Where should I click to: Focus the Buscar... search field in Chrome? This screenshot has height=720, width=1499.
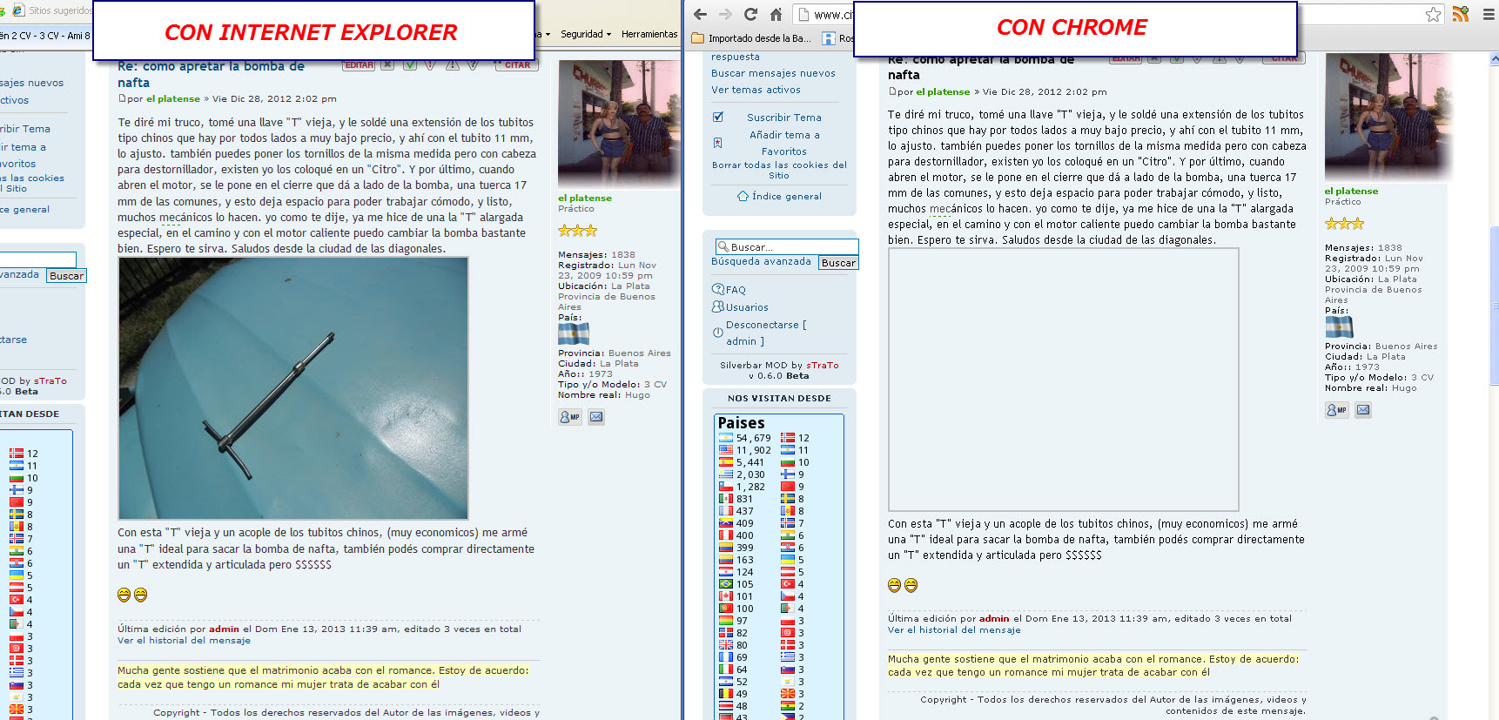pos(787,247)
